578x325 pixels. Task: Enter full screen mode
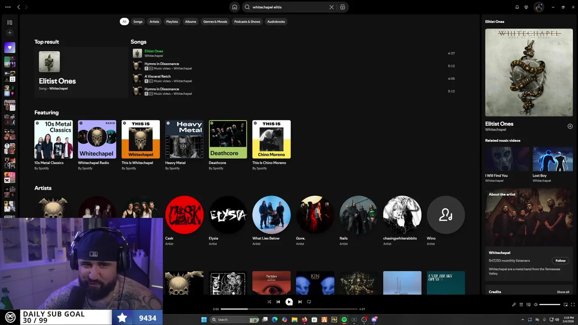[x=573, y=305]
